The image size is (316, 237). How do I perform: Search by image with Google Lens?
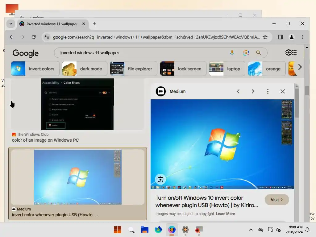pos(246,53)
